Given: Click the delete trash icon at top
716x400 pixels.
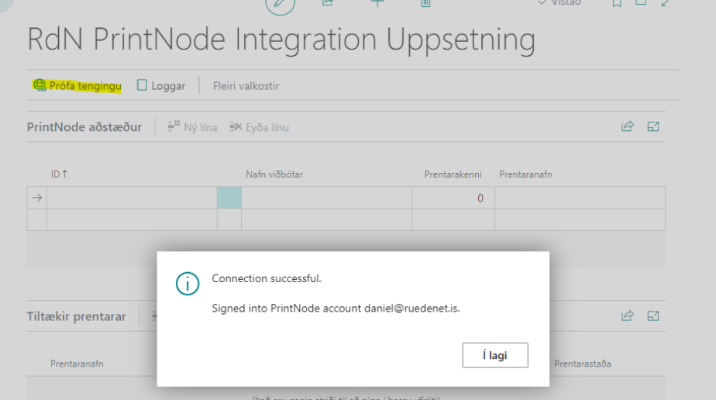Looking at the screenshot, I should [x=425, y=3].
